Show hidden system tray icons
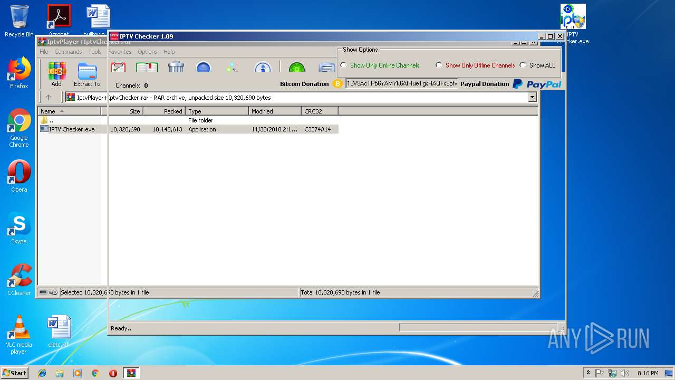The image size is (675, 380). point(589,373)
